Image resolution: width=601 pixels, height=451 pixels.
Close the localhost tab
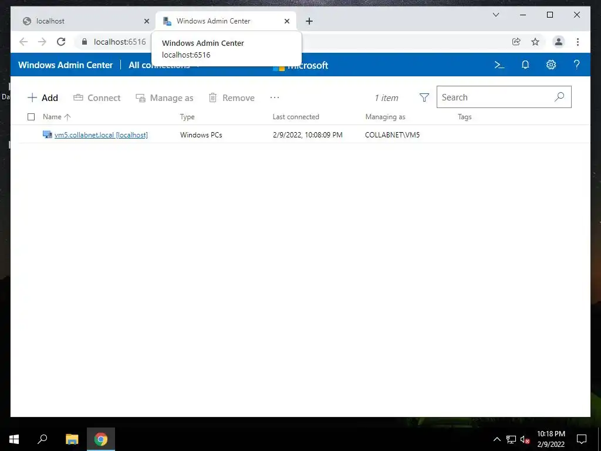146,21
